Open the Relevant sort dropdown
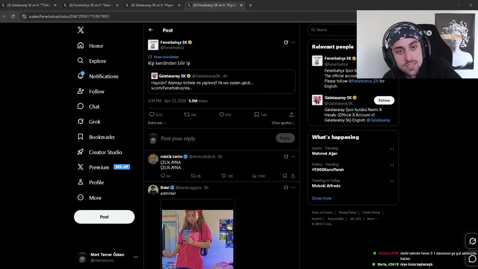478x269 pixels. coord(156,123)
